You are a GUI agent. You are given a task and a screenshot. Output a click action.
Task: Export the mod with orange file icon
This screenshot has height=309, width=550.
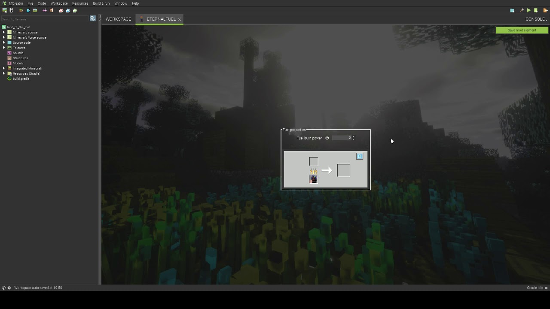click(x=545, y=10)
